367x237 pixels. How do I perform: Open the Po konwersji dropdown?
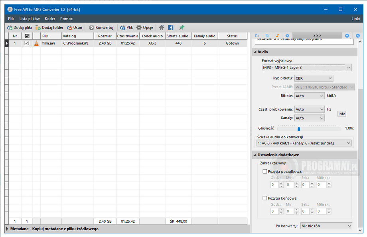[x=326, y=226]
